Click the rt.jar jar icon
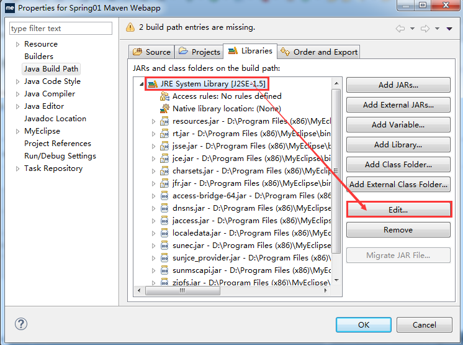463x345 pixels. 164,134
